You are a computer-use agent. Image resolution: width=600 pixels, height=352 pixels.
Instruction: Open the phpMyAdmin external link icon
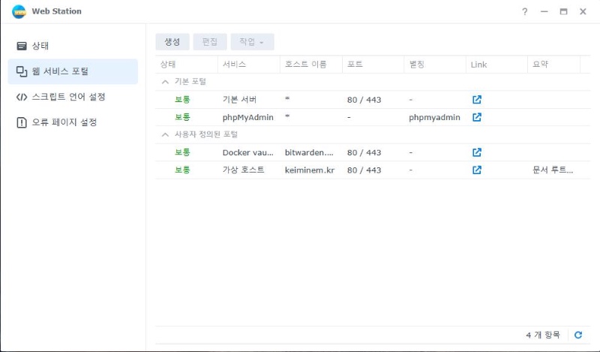point(476,117)
